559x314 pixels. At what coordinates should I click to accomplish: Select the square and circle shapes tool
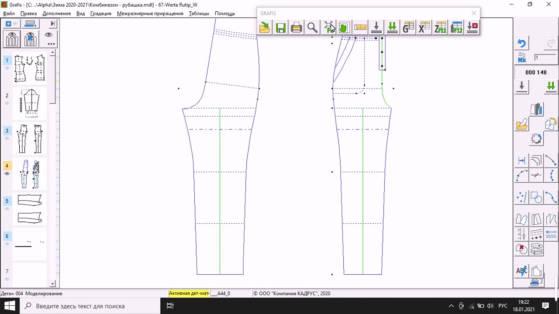click(536, 198)
